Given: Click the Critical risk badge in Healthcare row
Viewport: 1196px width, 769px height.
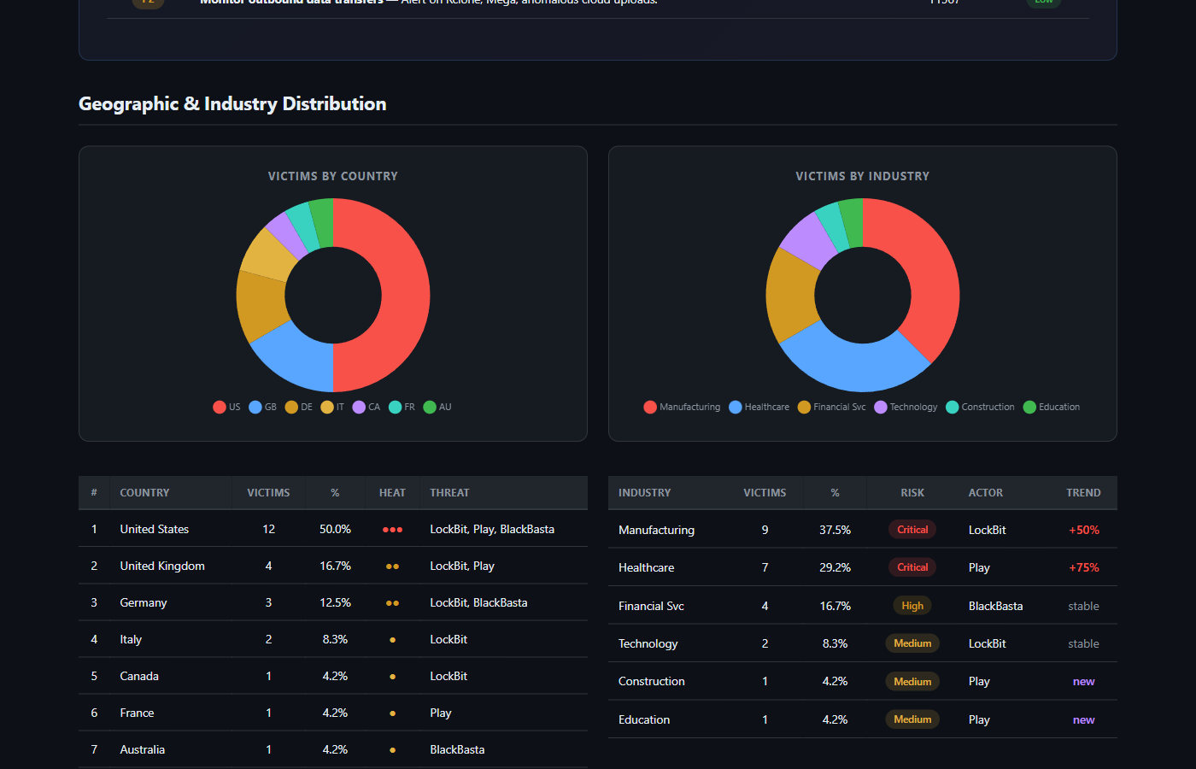Looking at the screenshot, I should (x=912, y=567).
